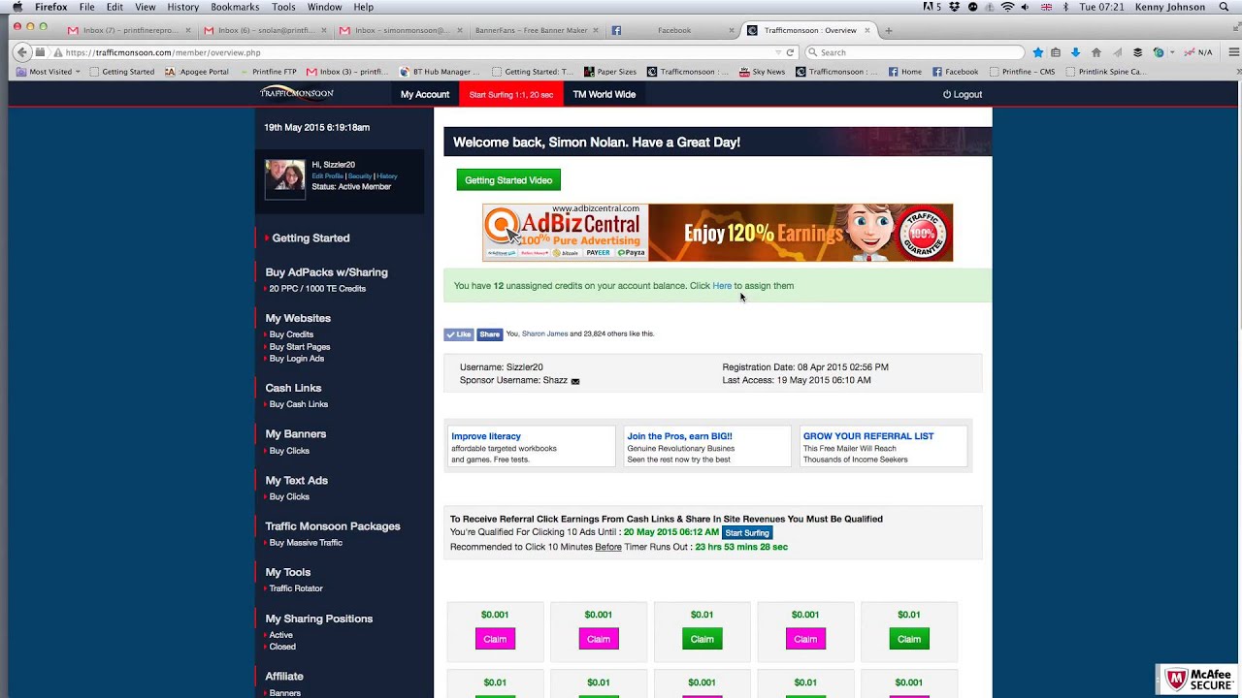Bookmark this page with the blue star
Image resolution: width=1242 pixels, height=698 pixels.
coord(1038,52)
